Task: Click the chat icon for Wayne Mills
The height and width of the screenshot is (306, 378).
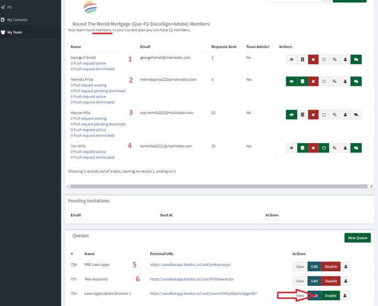Action: [x=355, y=114]
